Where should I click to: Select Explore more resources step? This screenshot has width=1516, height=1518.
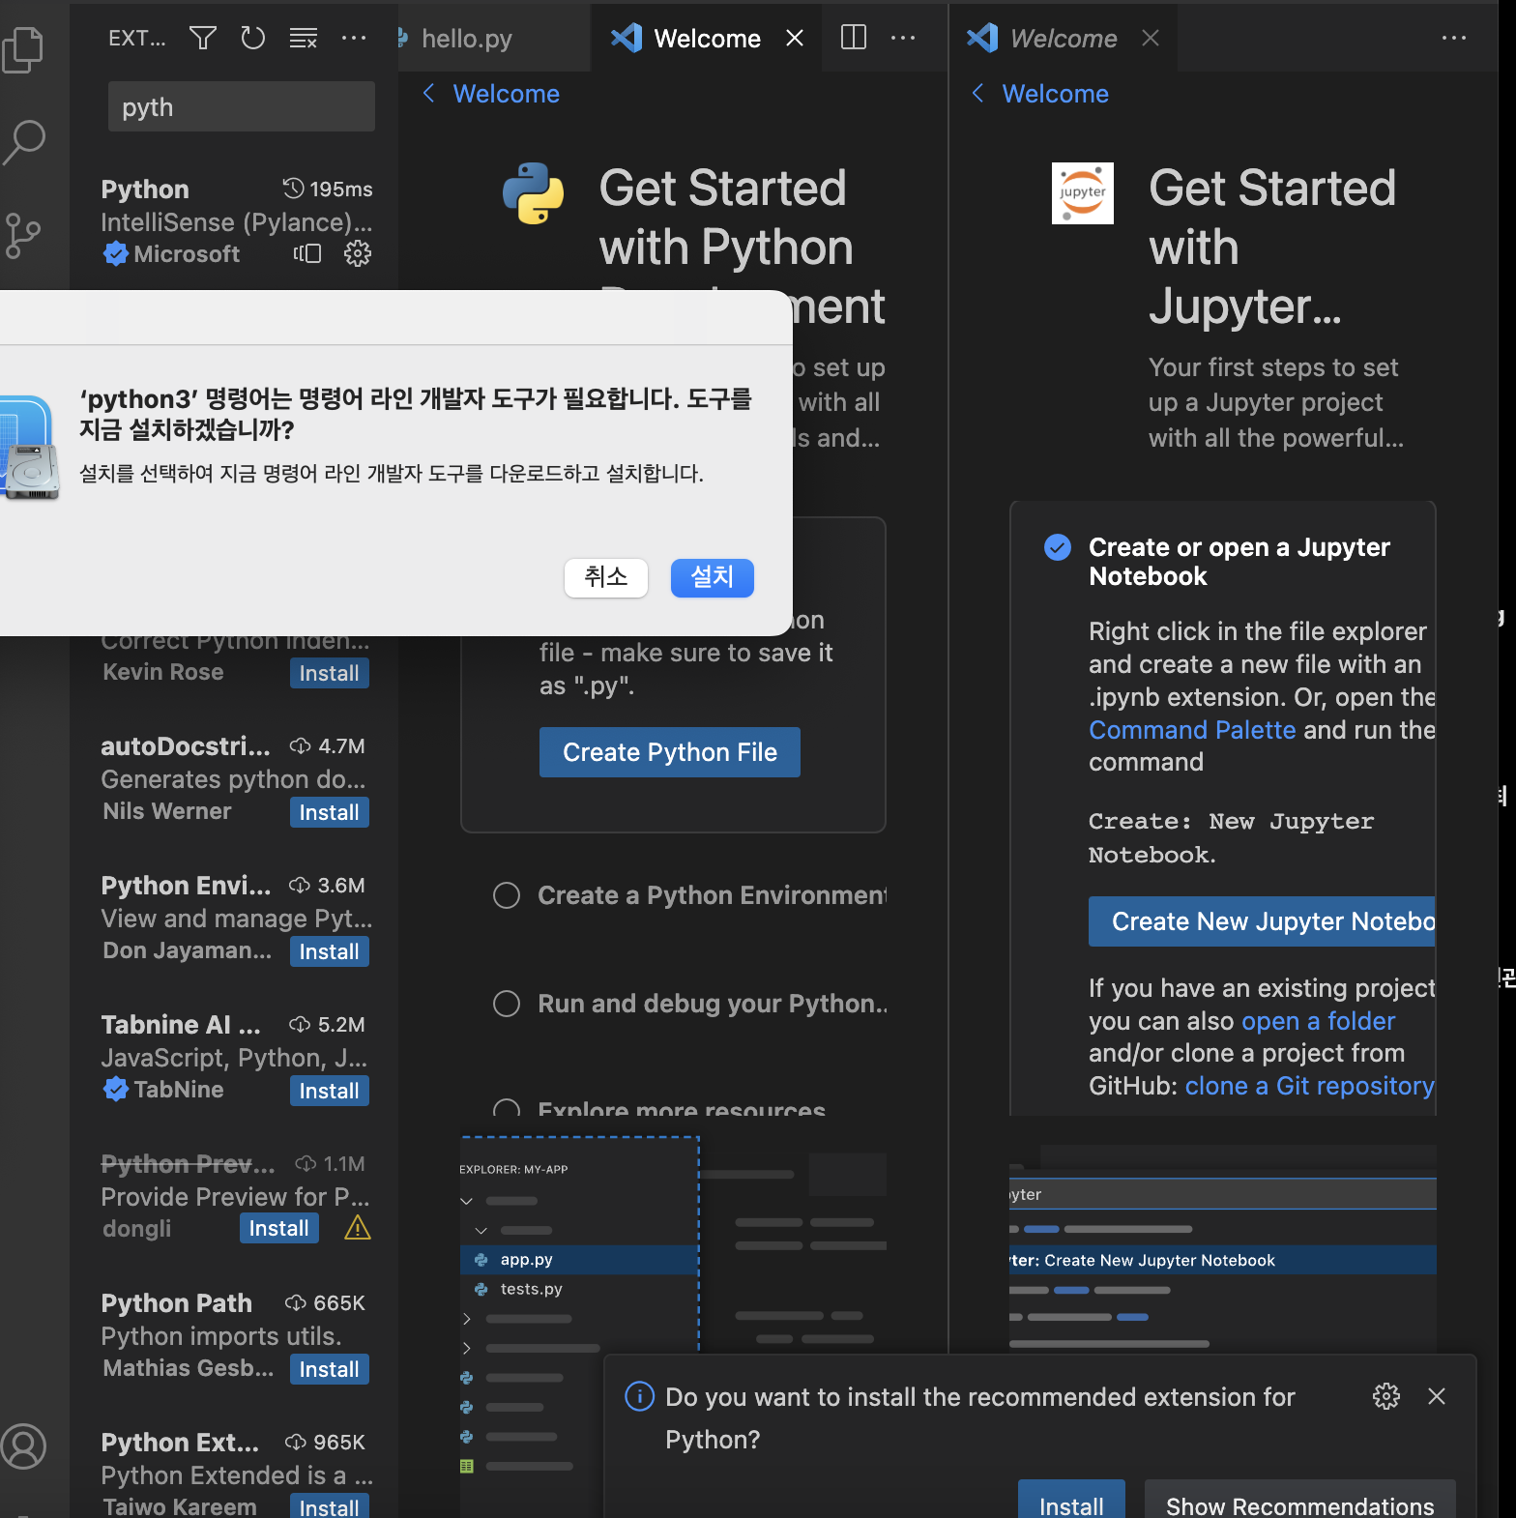(659, 1108)
